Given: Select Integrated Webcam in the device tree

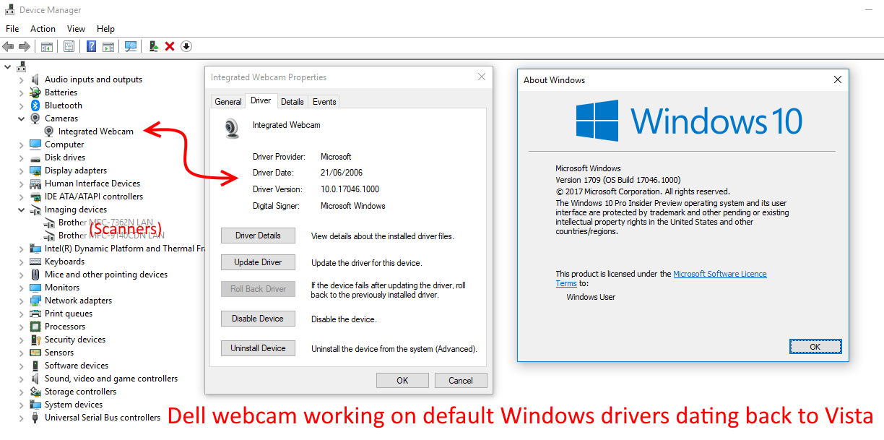Looking at the screenshot, I should 95,131.
